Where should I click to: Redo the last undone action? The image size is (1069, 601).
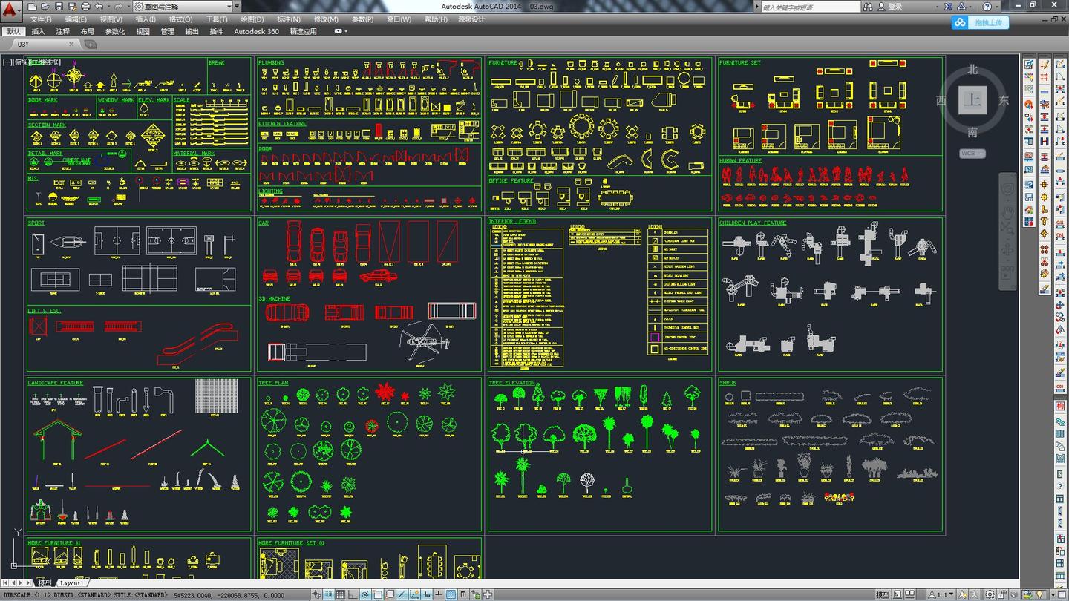pos(117,7)
